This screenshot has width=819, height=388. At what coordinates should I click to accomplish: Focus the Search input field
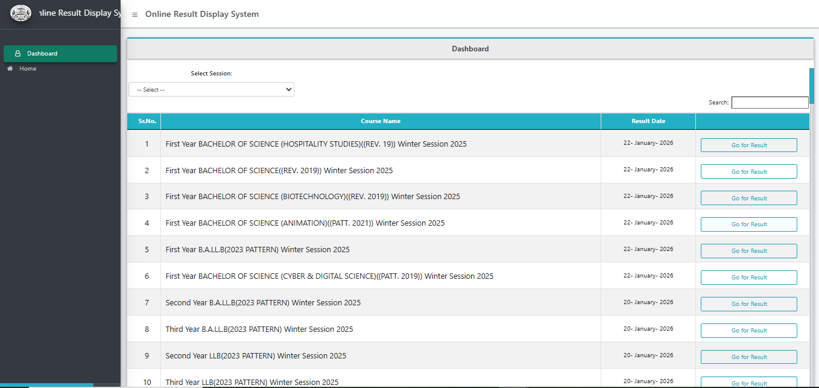click(770, 103)
